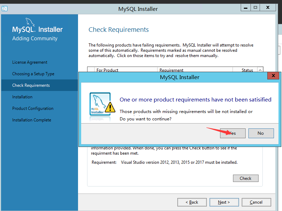Select Installation Complete step in sidebar

pos(31,120)
